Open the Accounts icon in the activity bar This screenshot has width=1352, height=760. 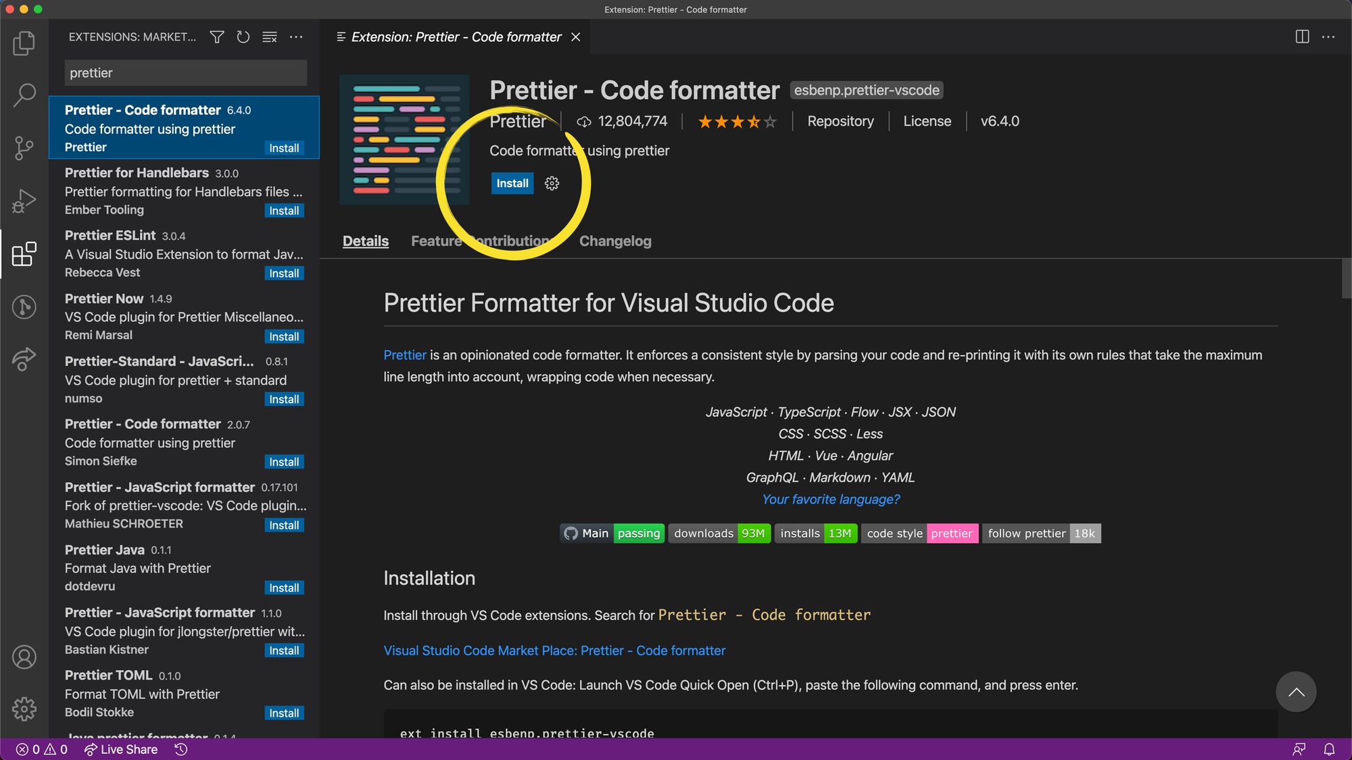(x=24, y=657)
